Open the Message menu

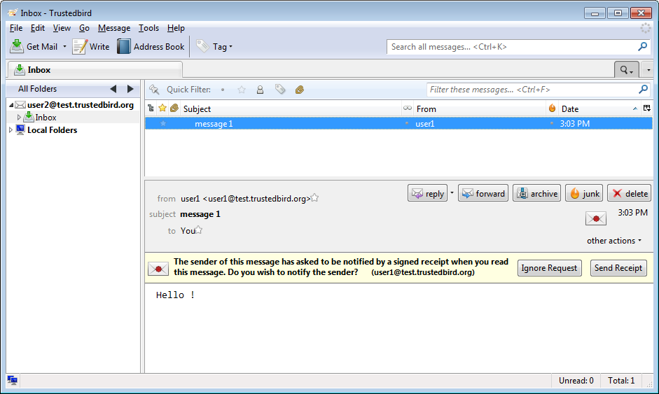pyautogui.click(x=113, y=28)
